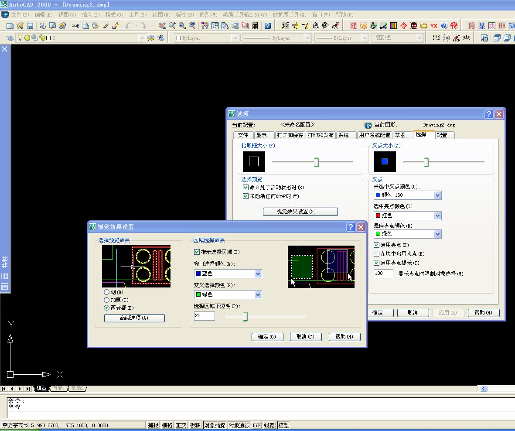Click the 选择区域不透明 slider handle
This screenshot has height=431, width=515.
[245, 317]
